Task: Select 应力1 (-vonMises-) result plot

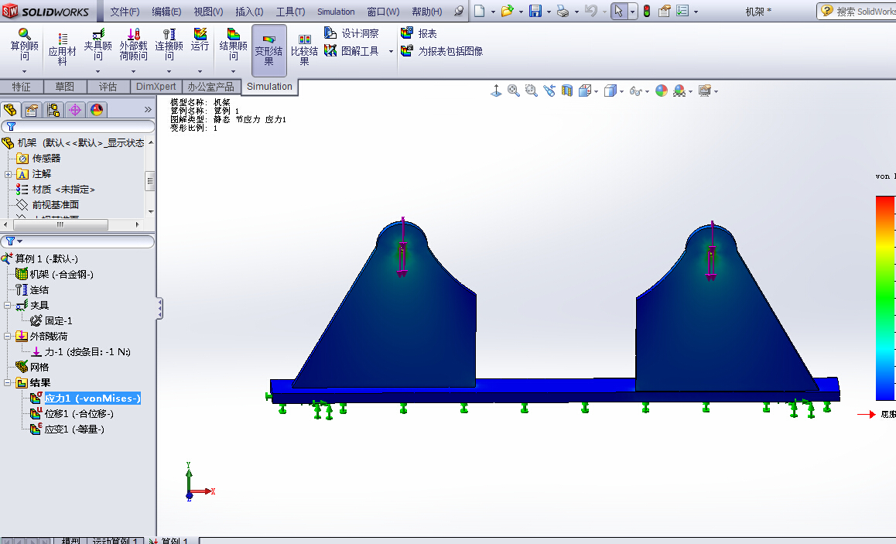Action: click(x=93, y=399)
